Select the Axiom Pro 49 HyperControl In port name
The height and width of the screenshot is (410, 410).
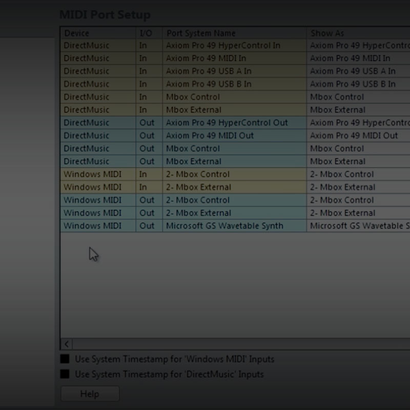point(235,46)
